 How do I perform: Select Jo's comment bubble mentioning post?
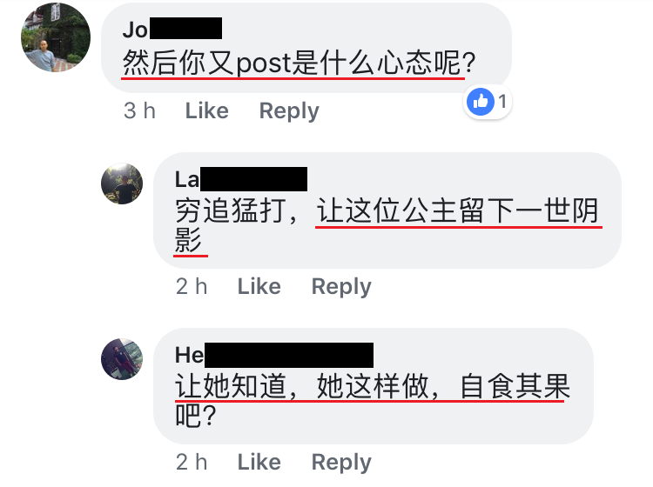click(x=306, y=48)
